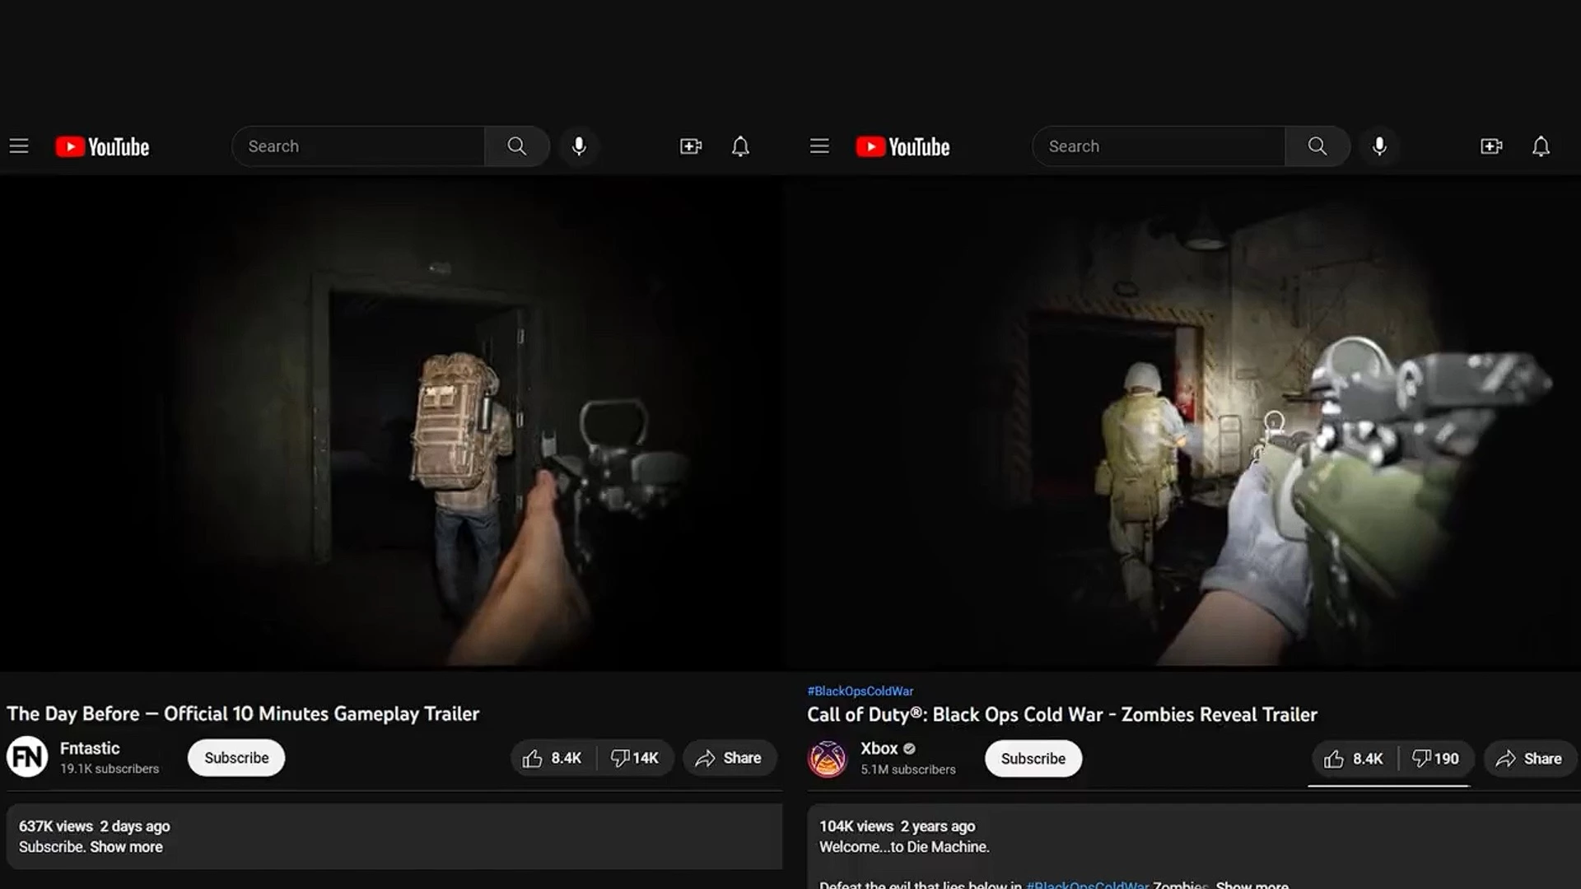Dislike The Day Before trailer (14K)
This screenshot has width=1581, height=889.
pos(635,758)
